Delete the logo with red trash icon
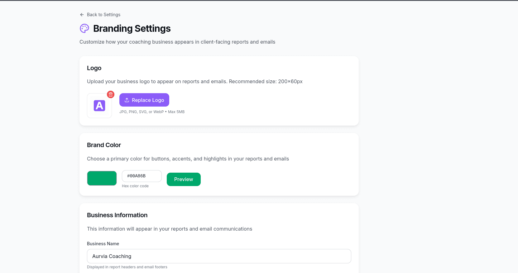The width and height of the screenshot is (518, 273). [111, 94]
